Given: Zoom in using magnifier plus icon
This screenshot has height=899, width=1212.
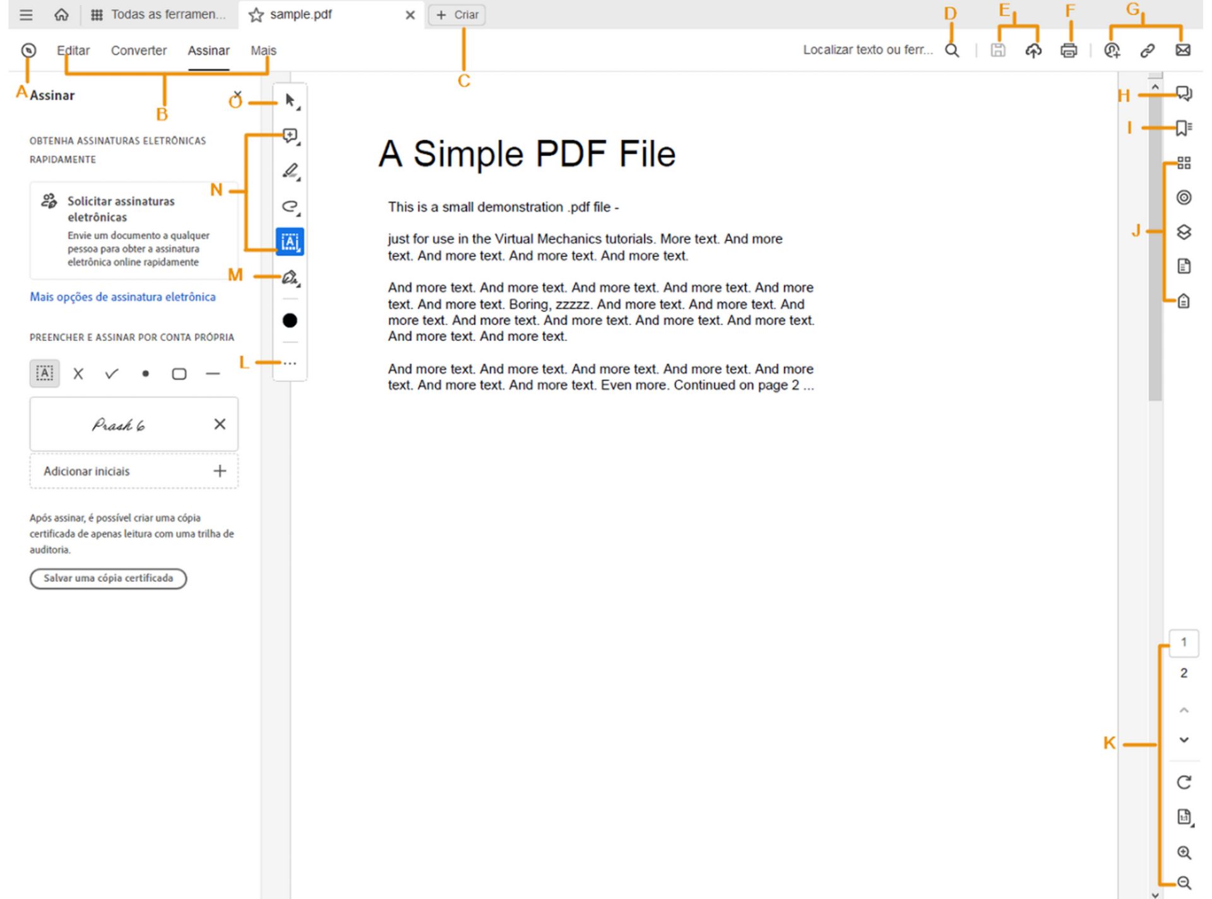Looking at the screenshot, I should click(1184, 853).
